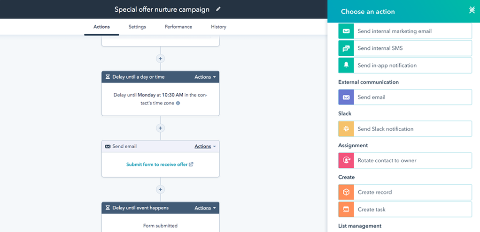Click the pencil icon to rename campaign
Image resolution: width=480 pixels, height=232 pixels.
[218, 9]
